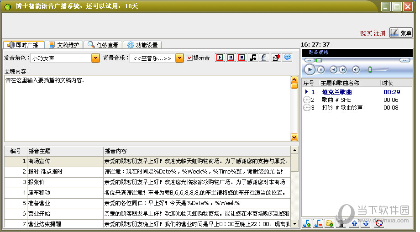Click the blue speech bubble icon
Viewport: 420px width, 232px height.
pyautogui.click(x=288, y=58)
